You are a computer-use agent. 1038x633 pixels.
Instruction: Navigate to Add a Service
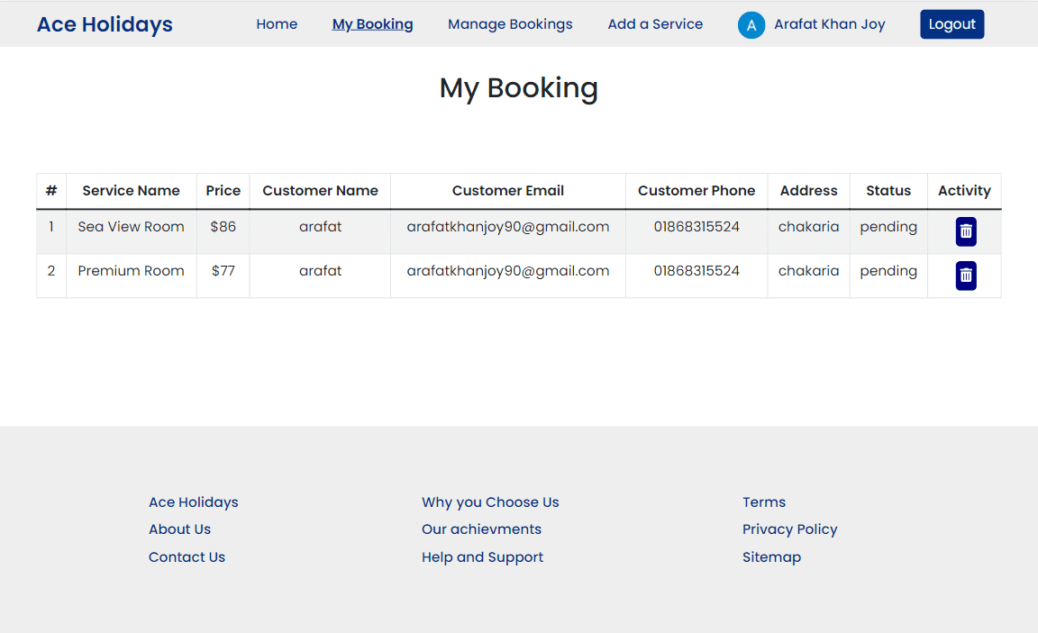[655, 24]
